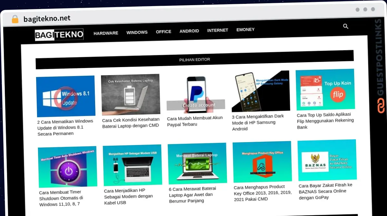Read '2 Cara Mematikan Windows Update' article

[65, 127]
